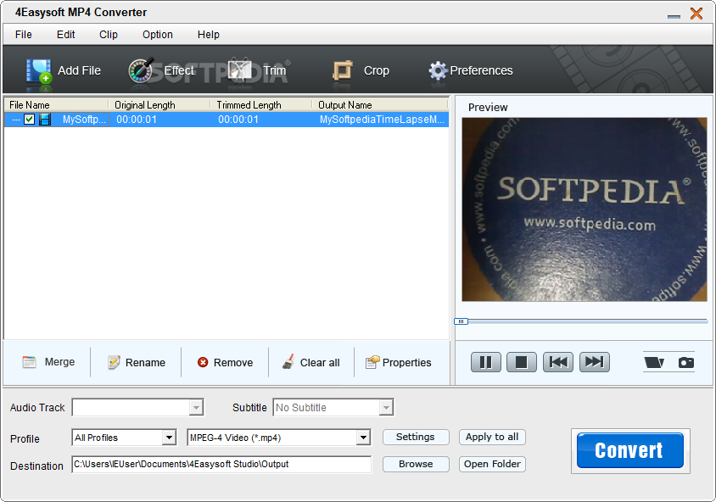
Task: Open Preferences gear icon
Action: (438, 70)
